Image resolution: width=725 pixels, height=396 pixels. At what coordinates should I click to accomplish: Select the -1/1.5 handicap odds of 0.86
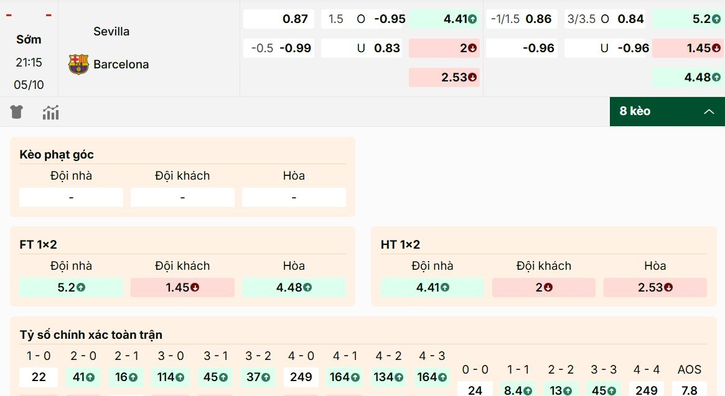pos(521,19)
